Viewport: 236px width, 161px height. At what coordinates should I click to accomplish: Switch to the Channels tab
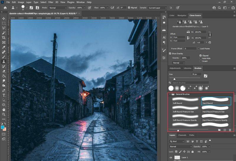pos(182,135)
